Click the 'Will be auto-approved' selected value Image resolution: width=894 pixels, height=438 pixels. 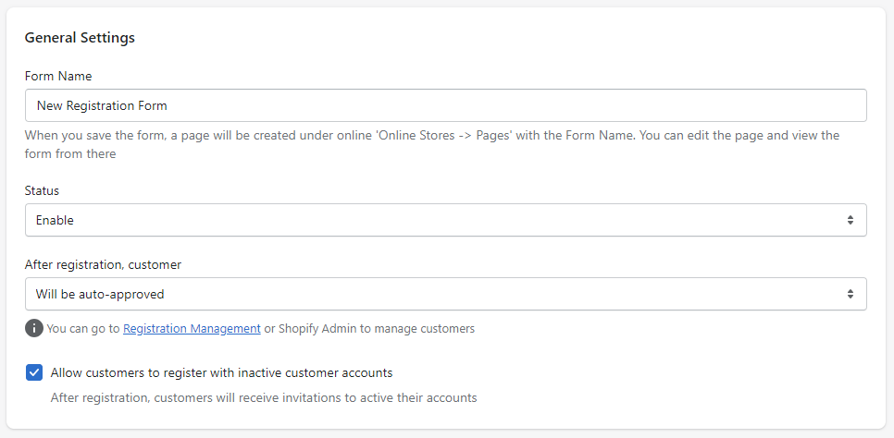[x=100, y=294]
